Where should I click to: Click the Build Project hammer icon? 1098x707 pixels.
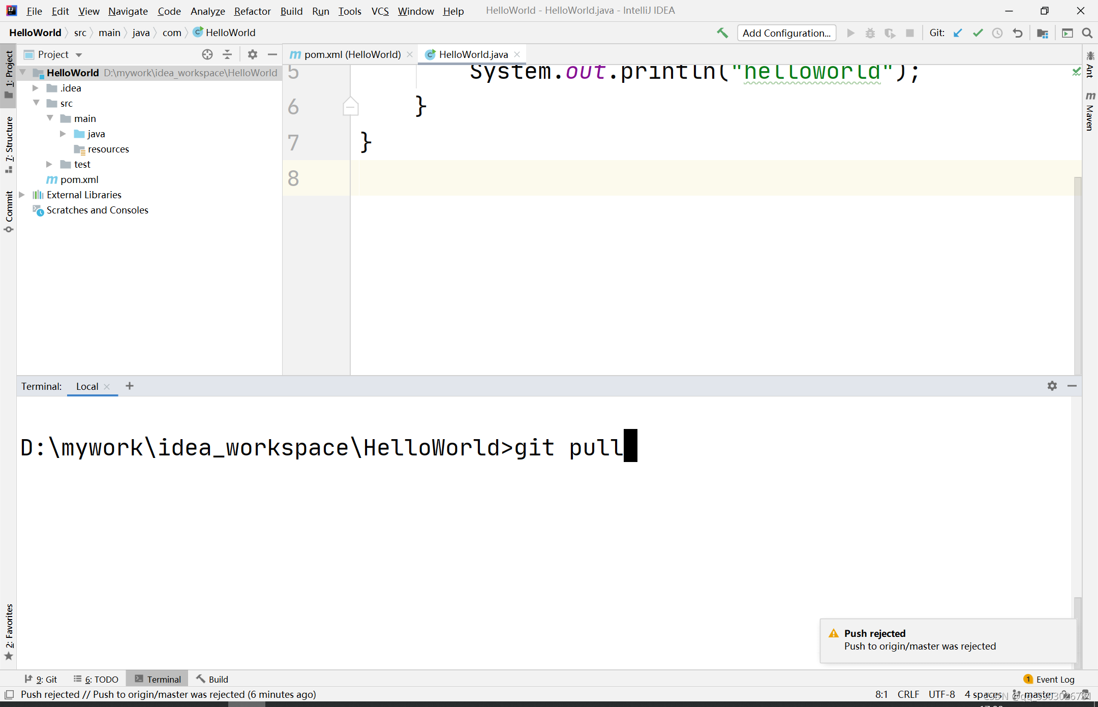pos(722,33)
